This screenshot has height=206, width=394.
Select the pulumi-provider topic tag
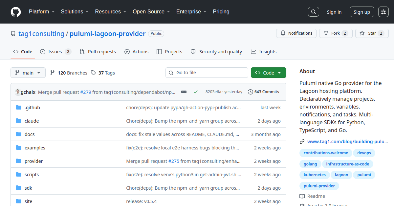pyautogui.click(x=319, y=186)
